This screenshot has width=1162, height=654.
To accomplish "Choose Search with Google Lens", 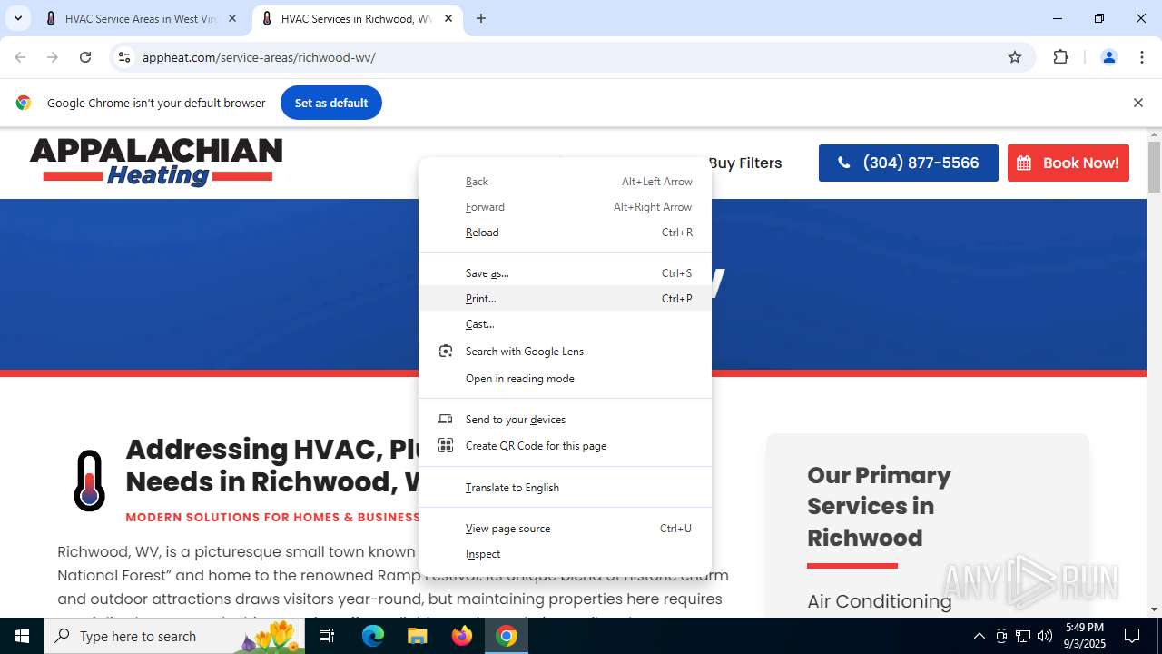I will (x=565, y=351).
